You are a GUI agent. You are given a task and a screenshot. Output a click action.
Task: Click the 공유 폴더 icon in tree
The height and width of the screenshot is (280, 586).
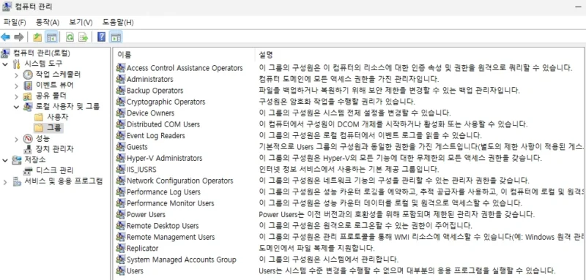pyautogui.click(x=29, y=97)
